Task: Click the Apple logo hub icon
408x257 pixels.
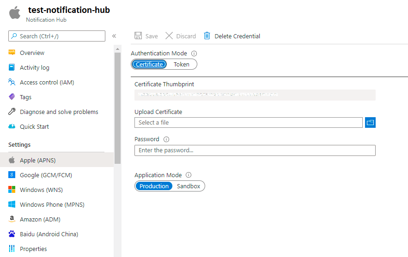Action: tap(15, 13)
